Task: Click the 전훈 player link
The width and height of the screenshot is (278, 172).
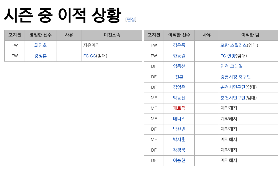Action: 179,77
